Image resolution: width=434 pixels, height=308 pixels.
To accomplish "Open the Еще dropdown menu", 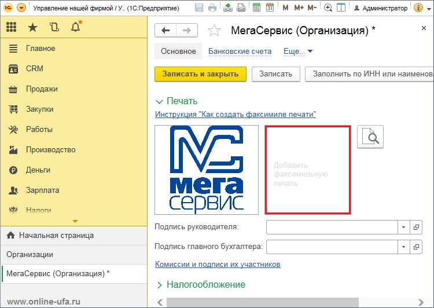I will pyautogui.click(x=298, y=52).
